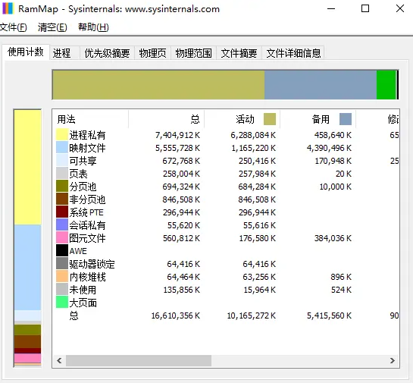Screen dimensions: 413x383
Task: Click the light blue 映射文件 color swatch
Action: pos(62,147)
